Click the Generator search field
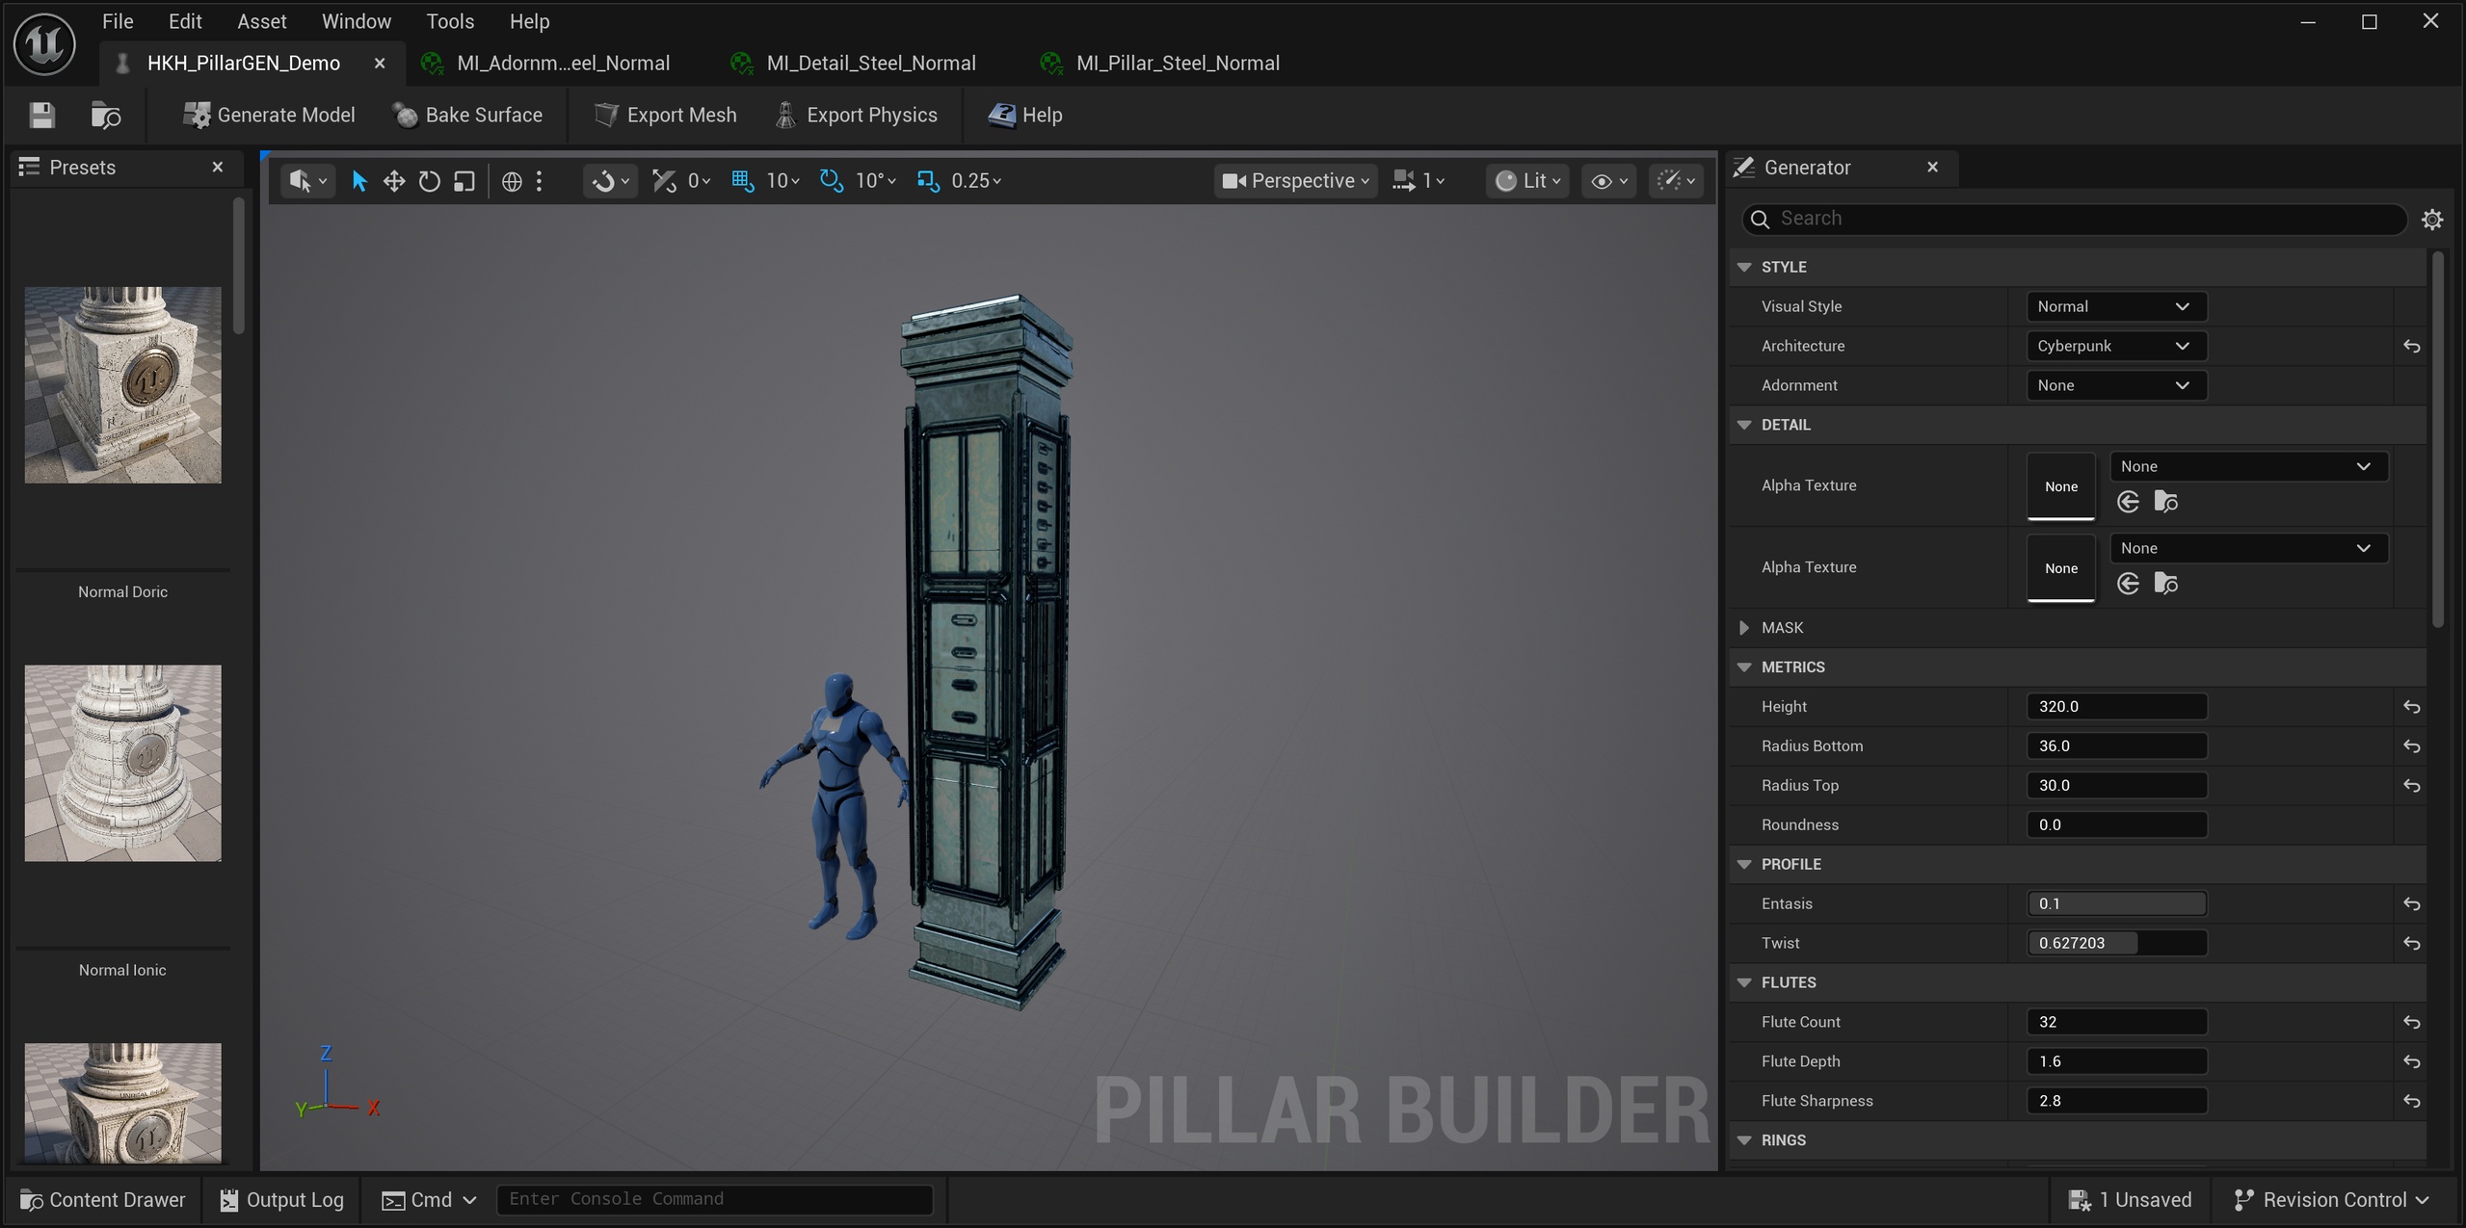Viewport: 2466px width, 1228px height. click(x=2074, y=220)
